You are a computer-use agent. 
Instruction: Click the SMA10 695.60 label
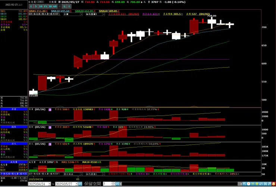(x=61, y=11)
